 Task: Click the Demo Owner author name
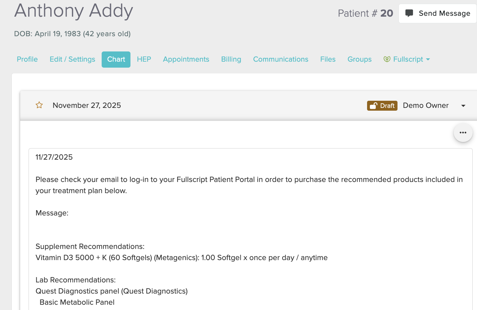(425, 105)
